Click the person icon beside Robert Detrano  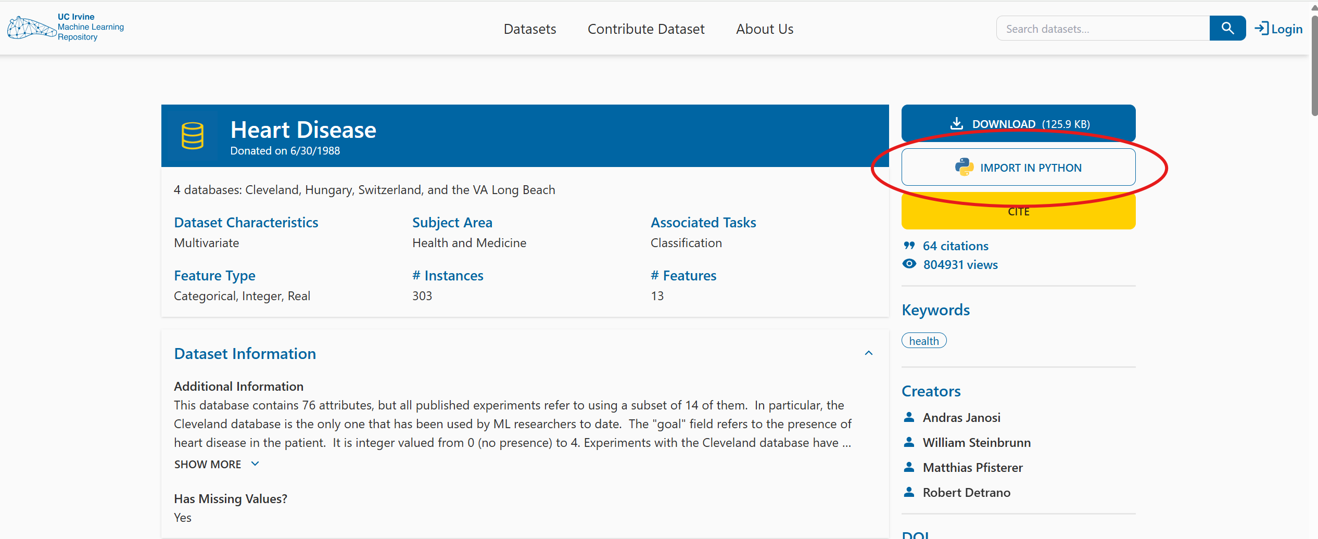tap(909, 492)
